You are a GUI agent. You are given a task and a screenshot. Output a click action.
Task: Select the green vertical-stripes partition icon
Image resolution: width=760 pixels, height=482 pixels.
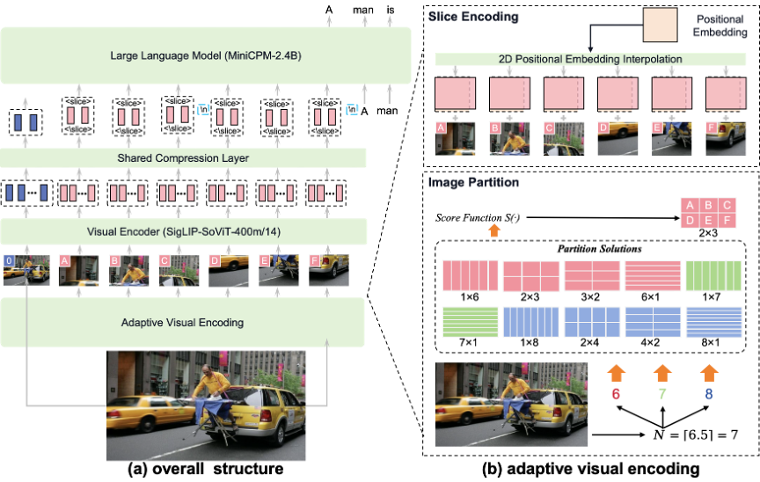click(x=713, y=276)
